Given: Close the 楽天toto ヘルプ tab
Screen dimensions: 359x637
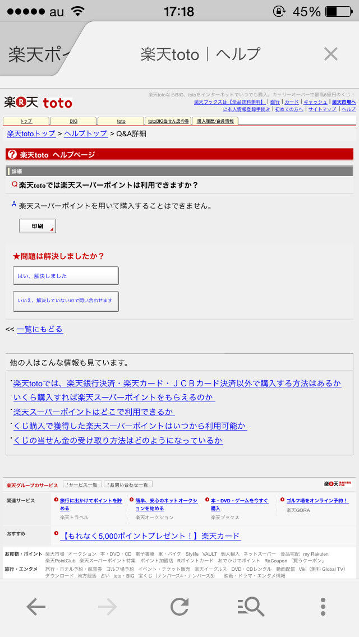Looking at the screenshot, I should coord(330,54).
